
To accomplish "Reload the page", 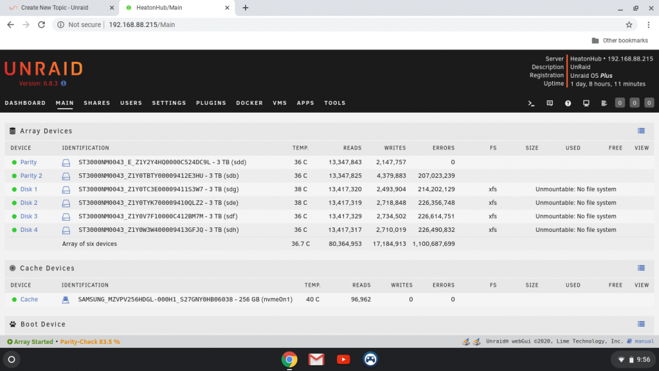I will pos(41,25).
